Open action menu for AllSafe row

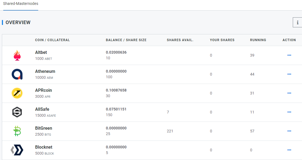(289, 112)
